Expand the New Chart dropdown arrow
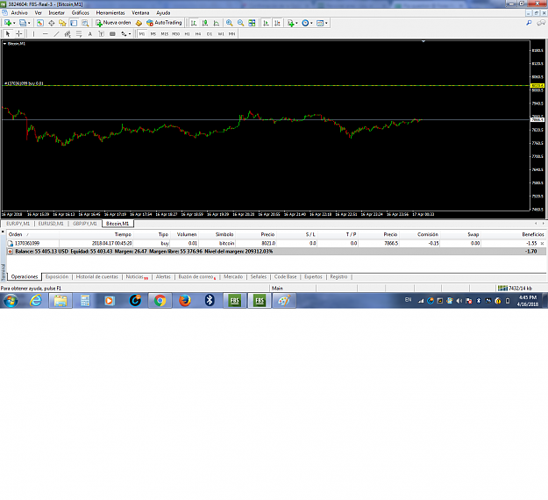This screenshot has width=548, height=500. click(x=14, y=23)
